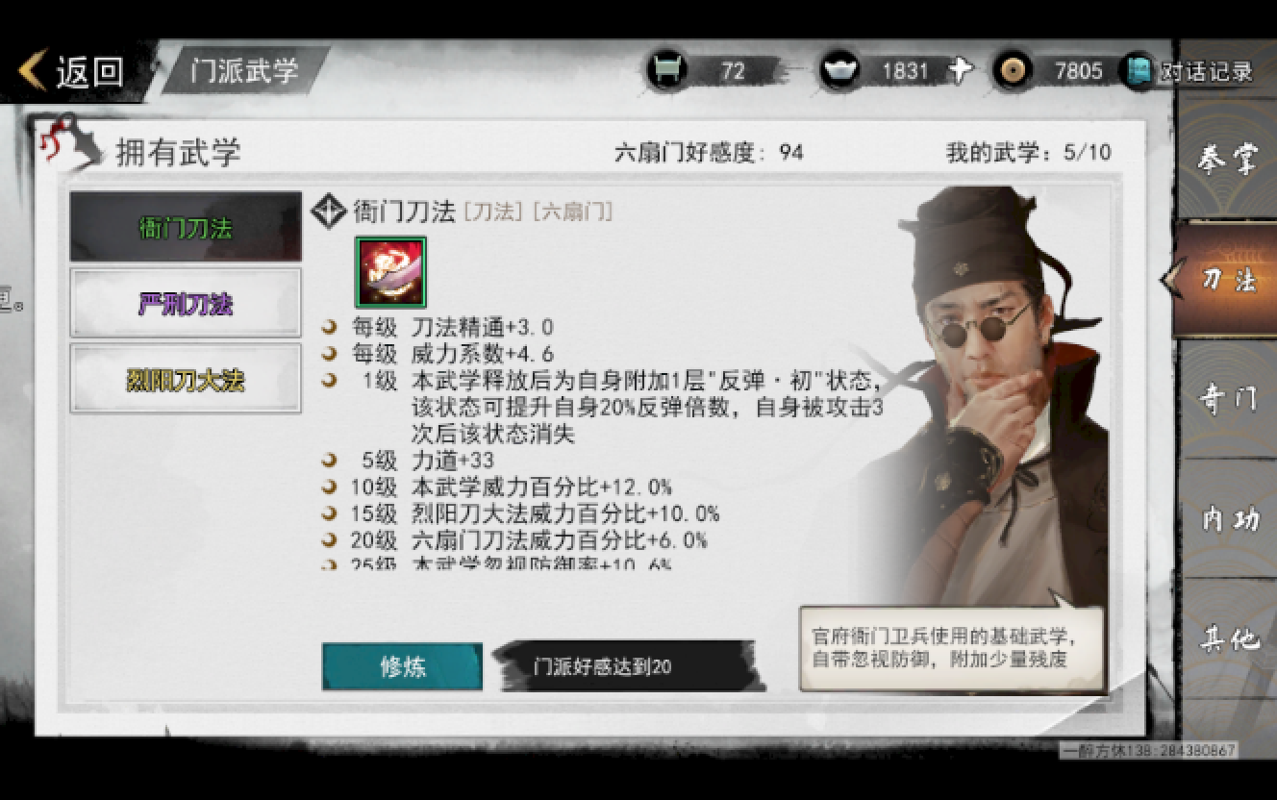Click the plus icon to add silver

tap(959, 70)
